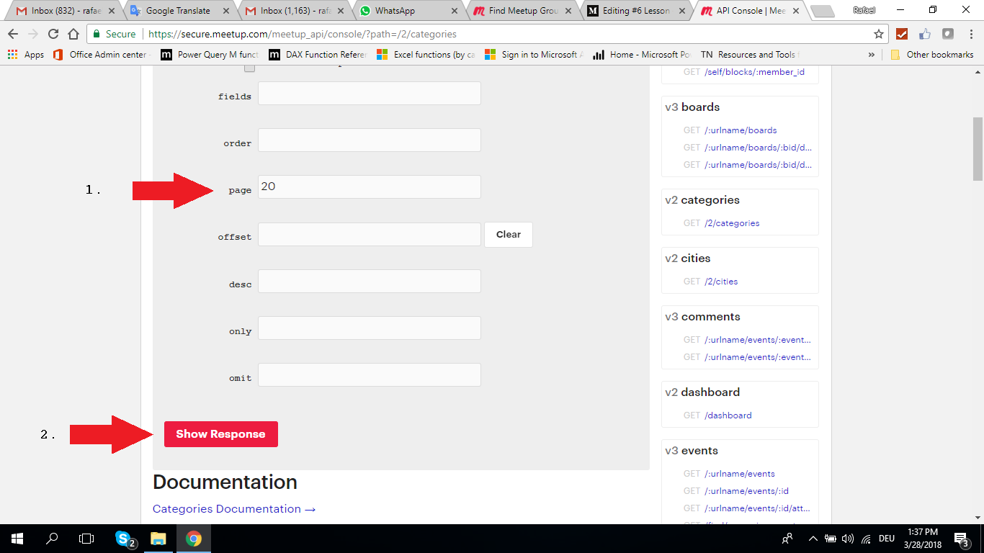The height and width of the screenshot is (553, 984).
Task: Toggle the checkbox above the fields input
Action: 249,66
